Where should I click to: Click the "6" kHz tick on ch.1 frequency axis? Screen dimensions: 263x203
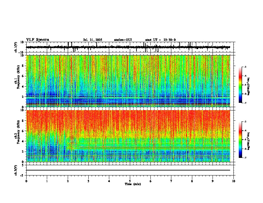[23, 76]
